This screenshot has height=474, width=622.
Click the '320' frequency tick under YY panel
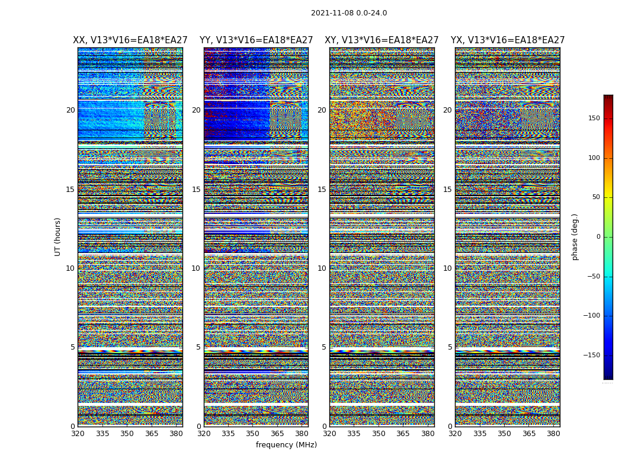point(204,434)
